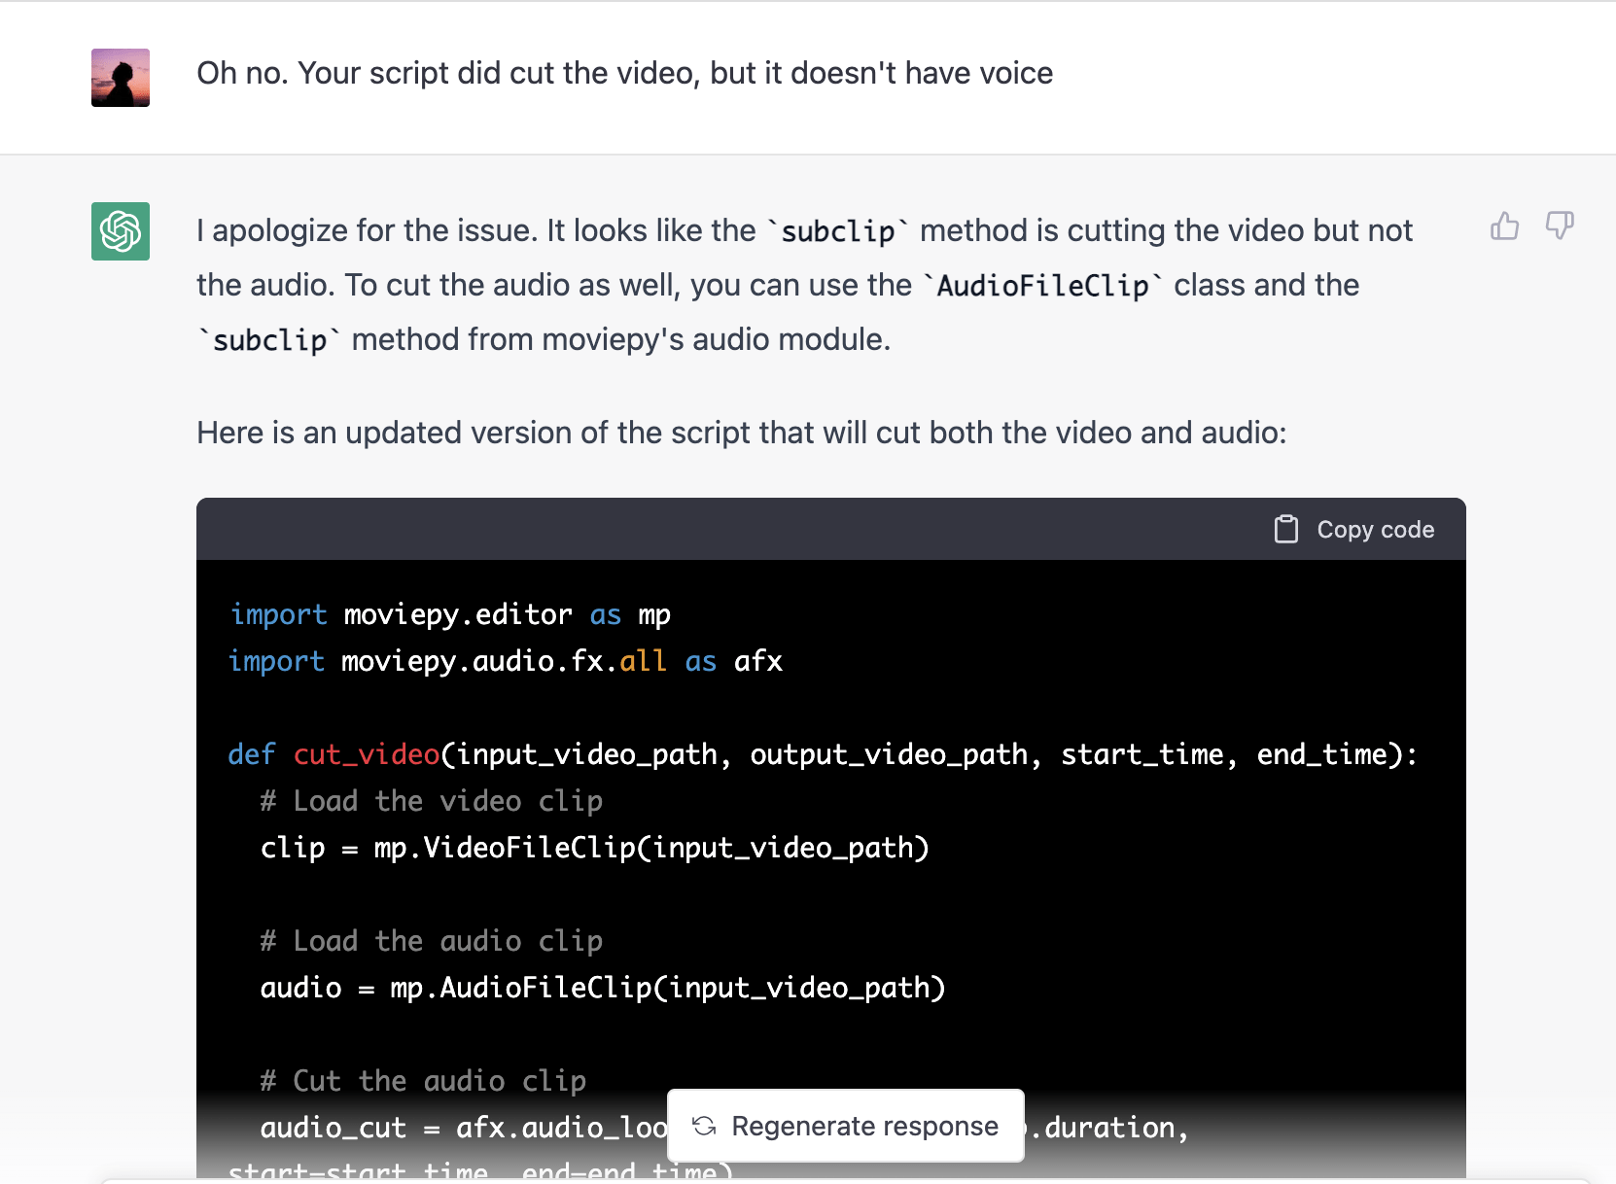Click the '# Load the video clip' comment

click(x=431, y=801)
